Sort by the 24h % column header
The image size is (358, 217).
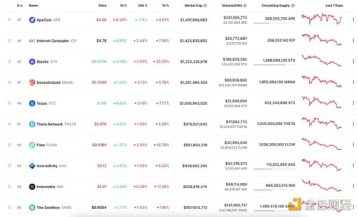(x=143, y=5)
